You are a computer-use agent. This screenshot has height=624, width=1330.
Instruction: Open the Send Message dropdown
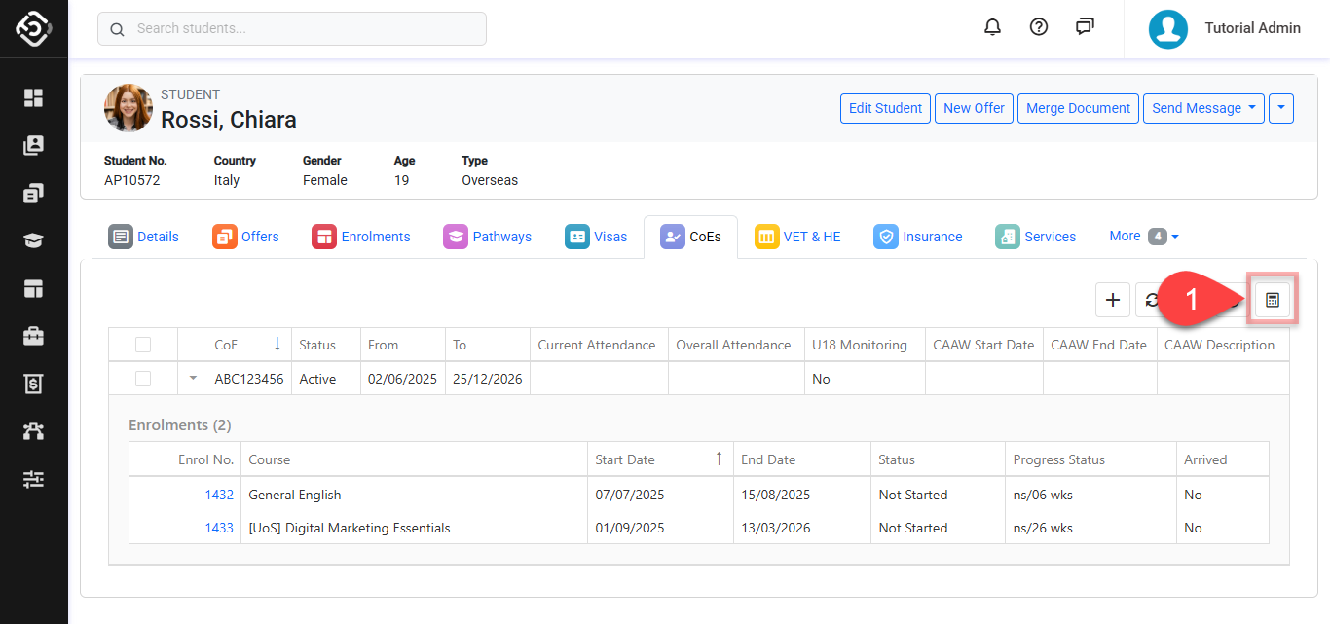(1203, 108)
